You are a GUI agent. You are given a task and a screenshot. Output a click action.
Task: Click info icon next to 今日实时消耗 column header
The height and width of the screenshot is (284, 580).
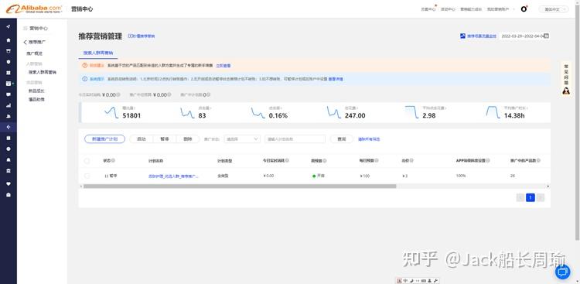point(287,160)
